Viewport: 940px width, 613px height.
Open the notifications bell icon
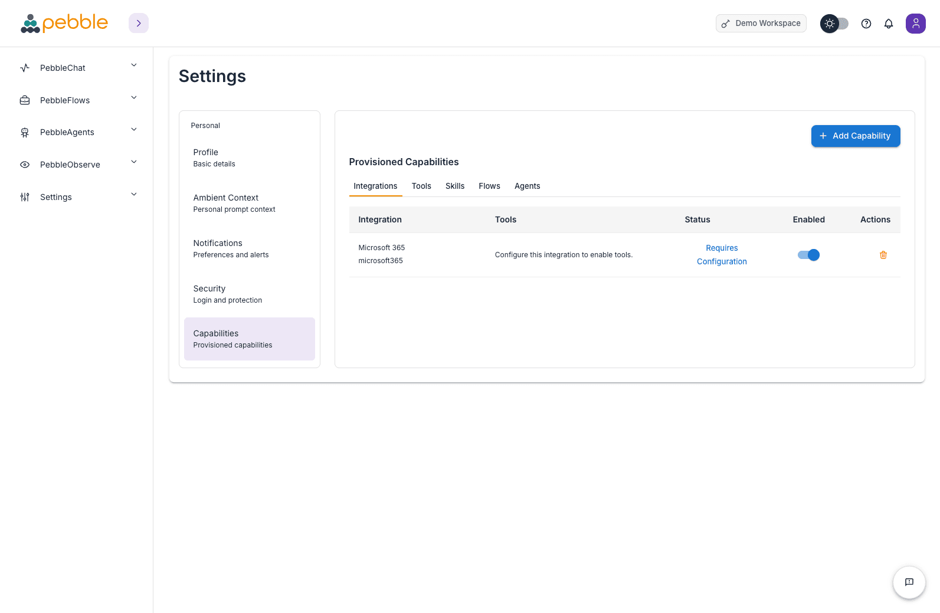coord(888,24)
